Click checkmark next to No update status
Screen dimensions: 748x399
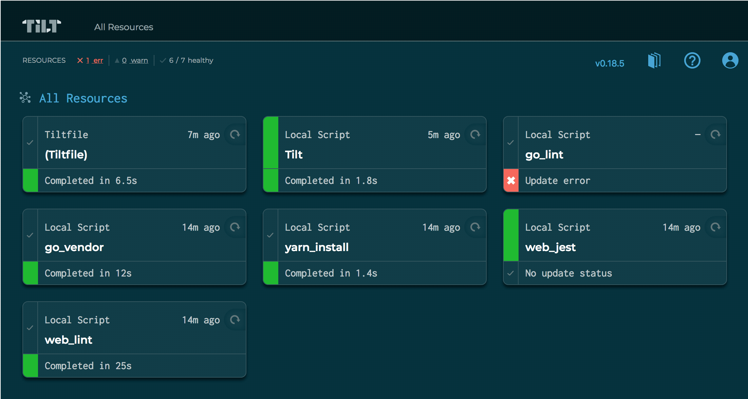click(511, 273)
